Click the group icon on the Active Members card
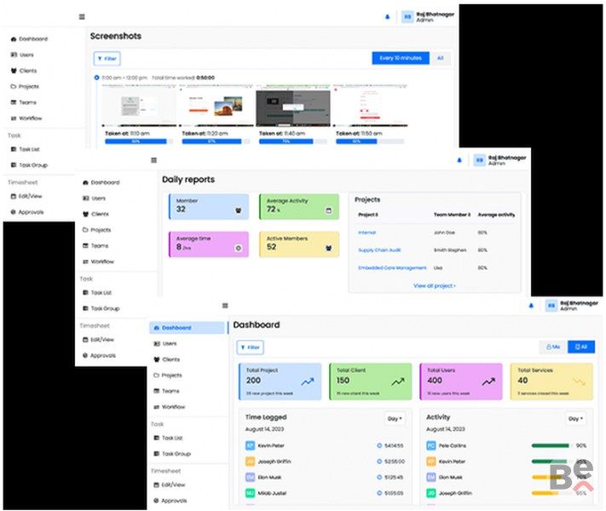 click(328, 249)
